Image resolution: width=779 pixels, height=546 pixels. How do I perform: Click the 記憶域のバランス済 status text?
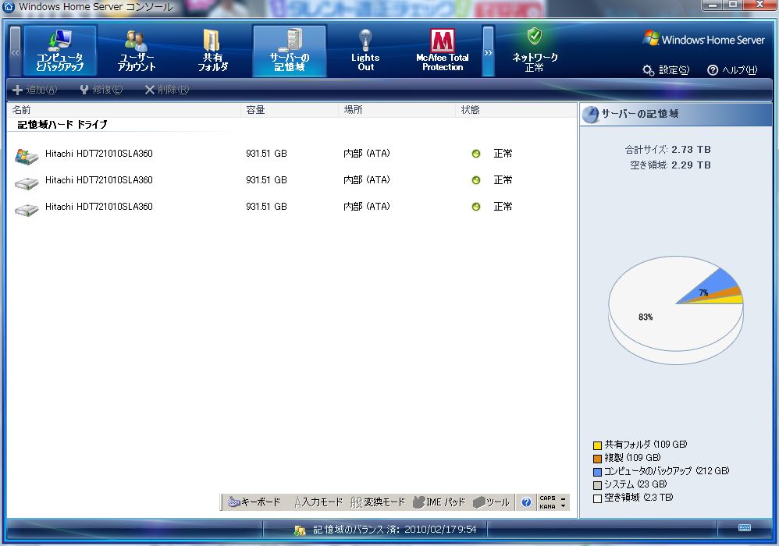click(x=394, y=530)
